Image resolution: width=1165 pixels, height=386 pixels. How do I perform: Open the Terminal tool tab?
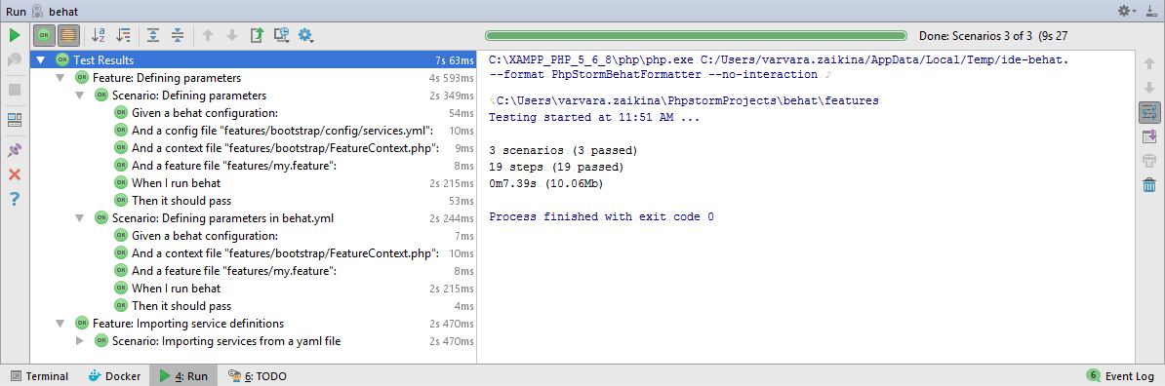pyautogui.click(x=39, y=376)
